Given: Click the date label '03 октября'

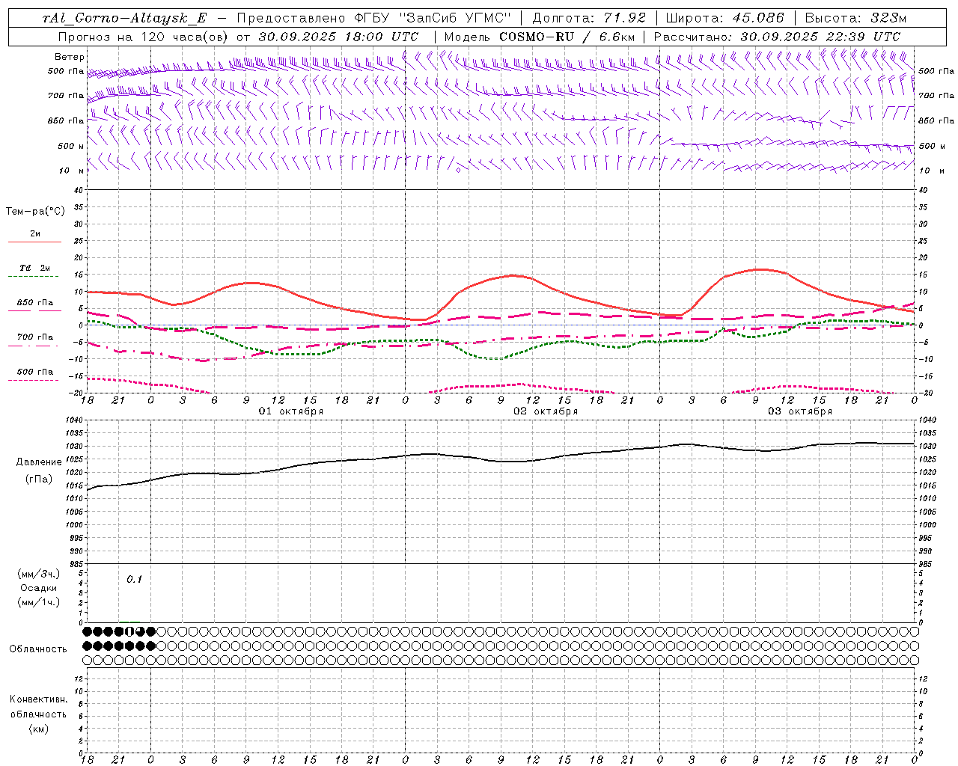Looking at the screenshot, I should coord(800,411).
